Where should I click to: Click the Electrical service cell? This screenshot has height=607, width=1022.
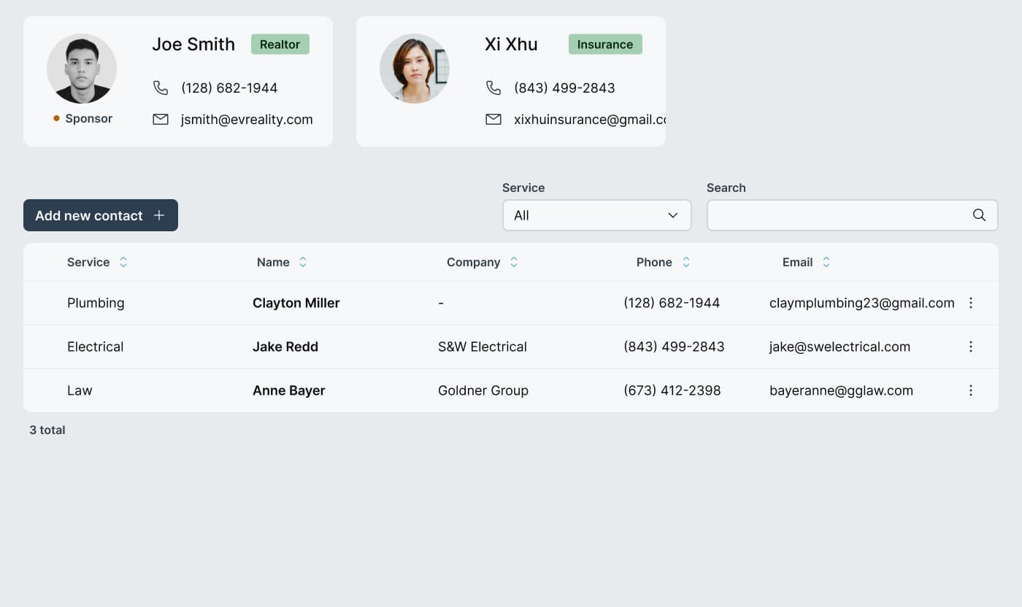click(95, 347)
